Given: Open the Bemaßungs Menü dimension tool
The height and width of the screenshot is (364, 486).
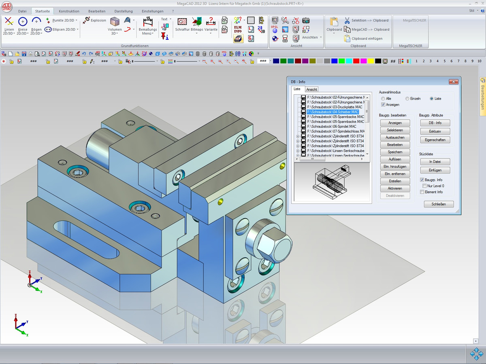Looking at the screenshot, I should (x=147, y=26).
